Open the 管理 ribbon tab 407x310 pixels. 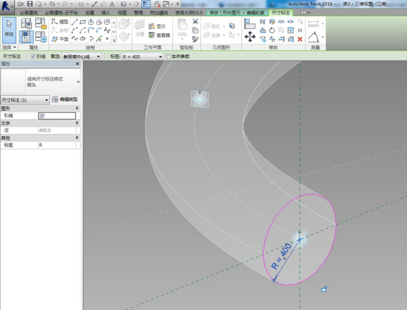pos(138,13)
